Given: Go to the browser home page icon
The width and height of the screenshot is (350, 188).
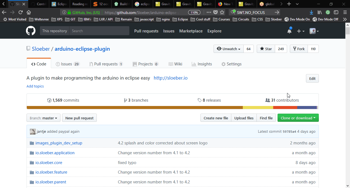Looking at the screenshot, I should click(x=29, y=12).
